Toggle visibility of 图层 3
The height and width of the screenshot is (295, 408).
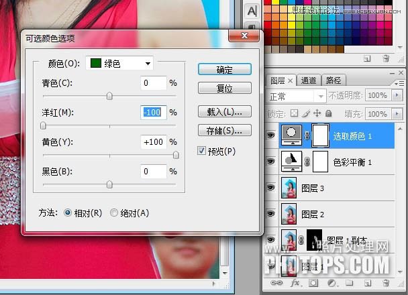point(270,188)
